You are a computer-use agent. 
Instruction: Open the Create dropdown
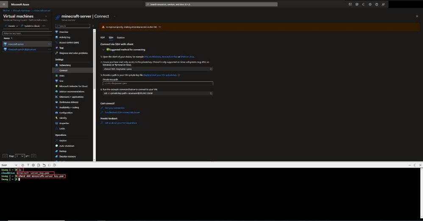[11, 26]
